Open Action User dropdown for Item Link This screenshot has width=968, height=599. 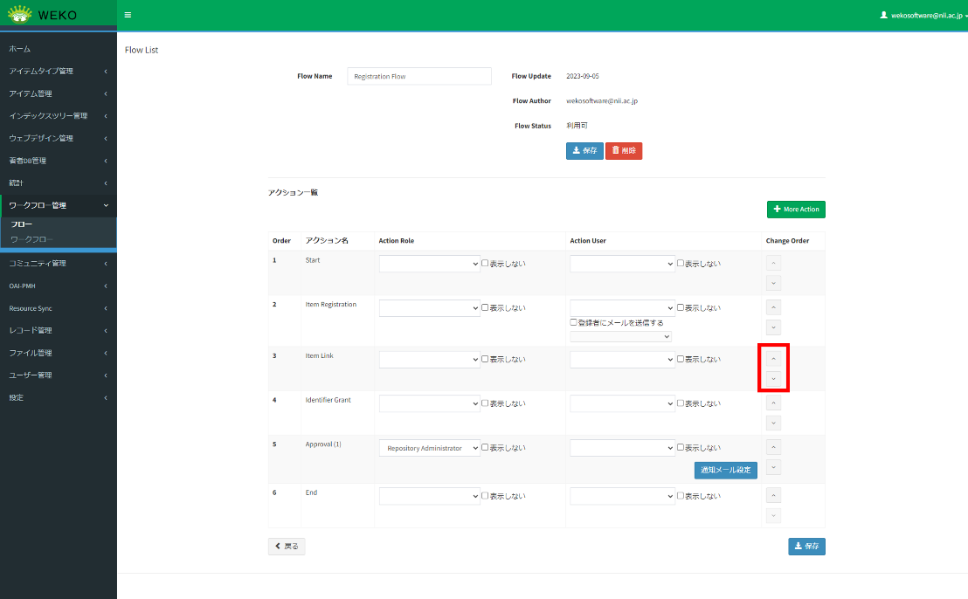tap(622, 359)
